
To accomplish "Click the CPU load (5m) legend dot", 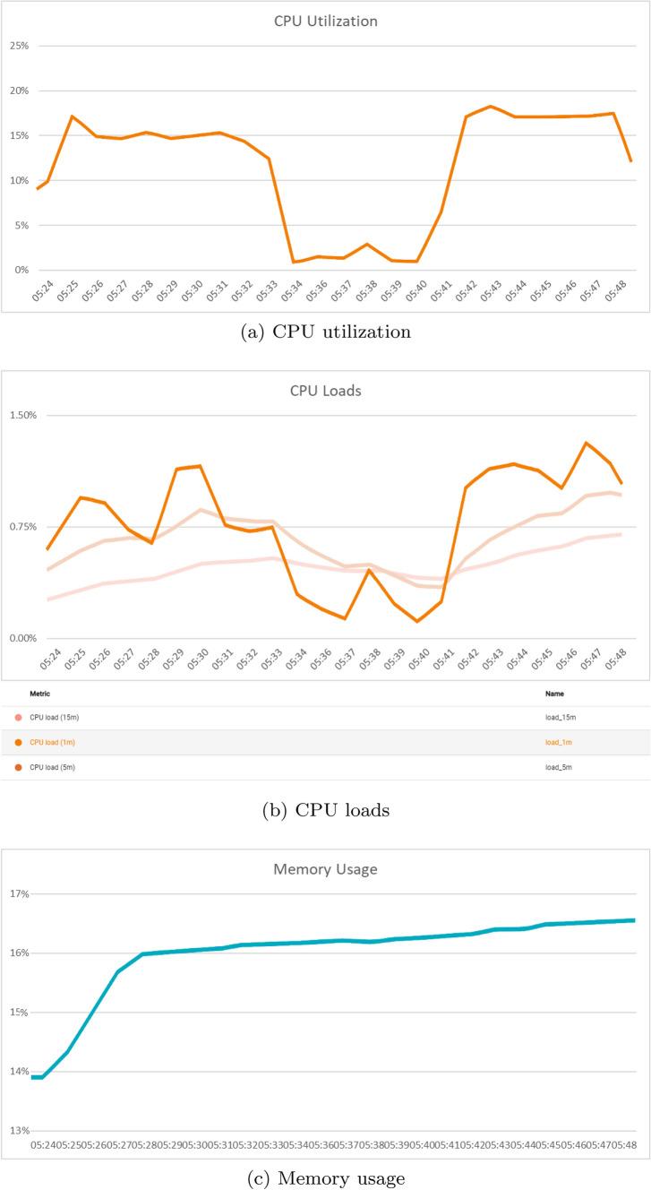I will click(x=19, y=767).
